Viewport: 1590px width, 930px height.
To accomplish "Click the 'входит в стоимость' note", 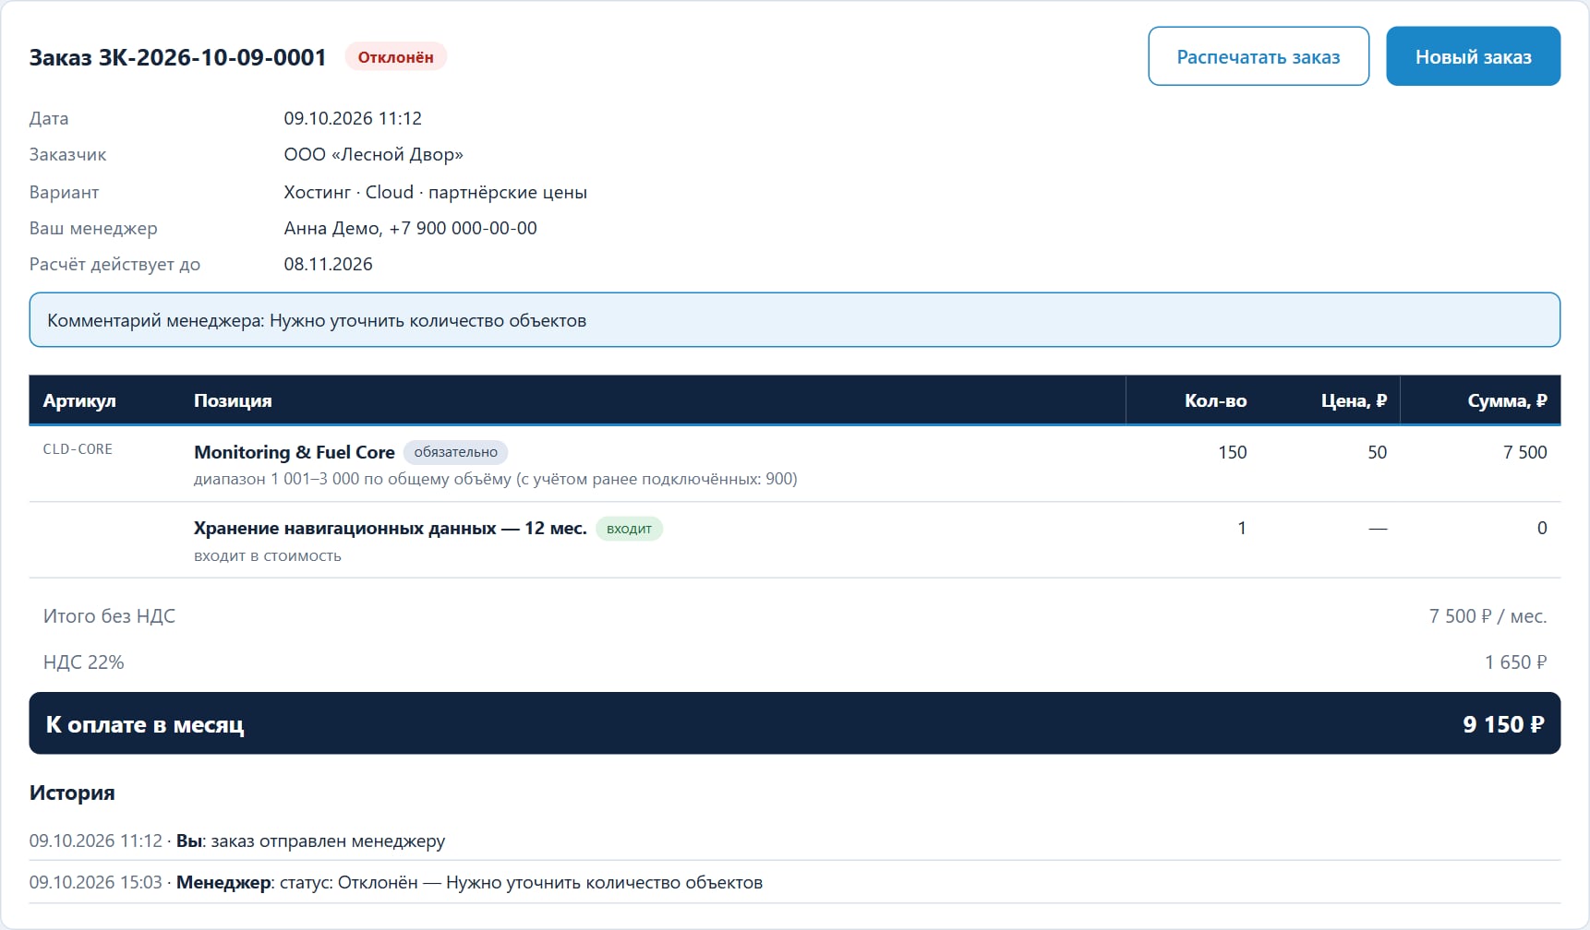I will coord(268,555).
